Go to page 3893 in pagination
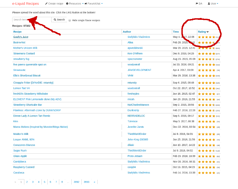This screenshot has width=238, height=189. (86, 182)
